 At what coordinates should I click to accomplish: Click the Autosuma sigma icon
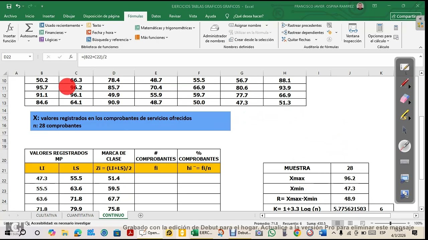(29, 28)
